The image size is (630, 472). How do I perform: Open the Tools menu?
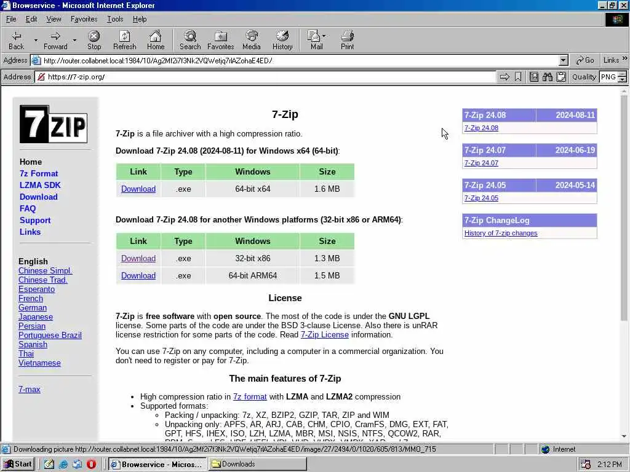click(115, 19)
